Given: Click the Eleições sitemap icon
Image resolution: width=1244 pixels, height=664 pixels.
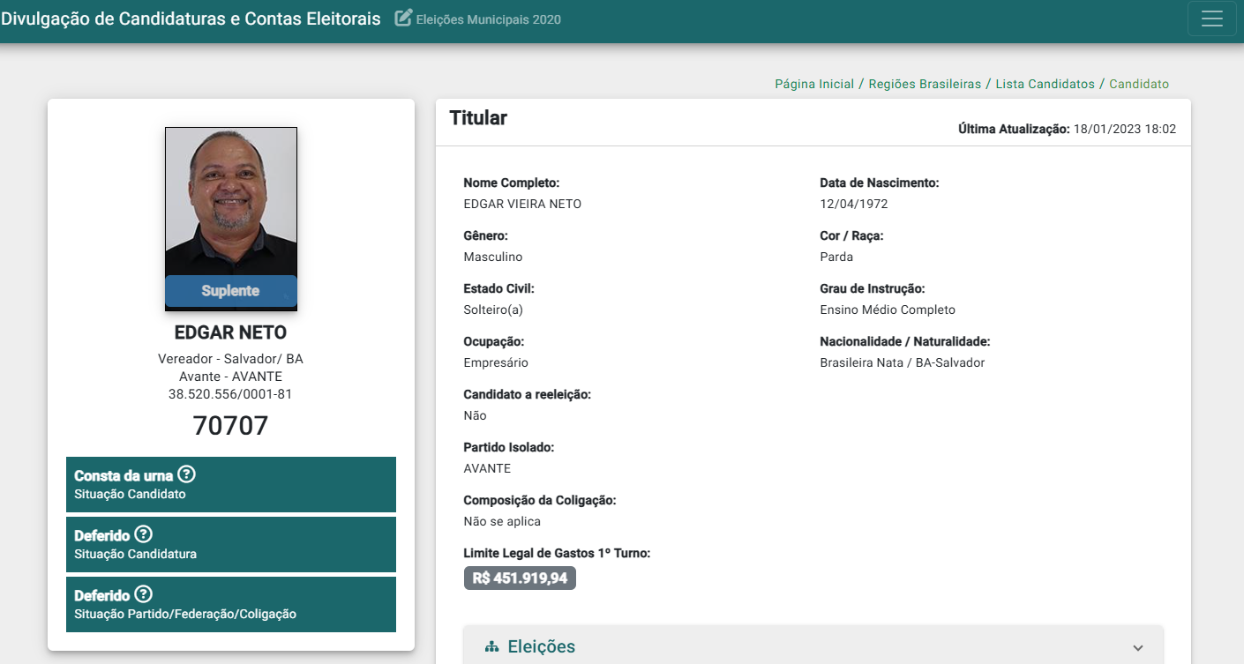Looking at the screenshot, I should (492, 647).
